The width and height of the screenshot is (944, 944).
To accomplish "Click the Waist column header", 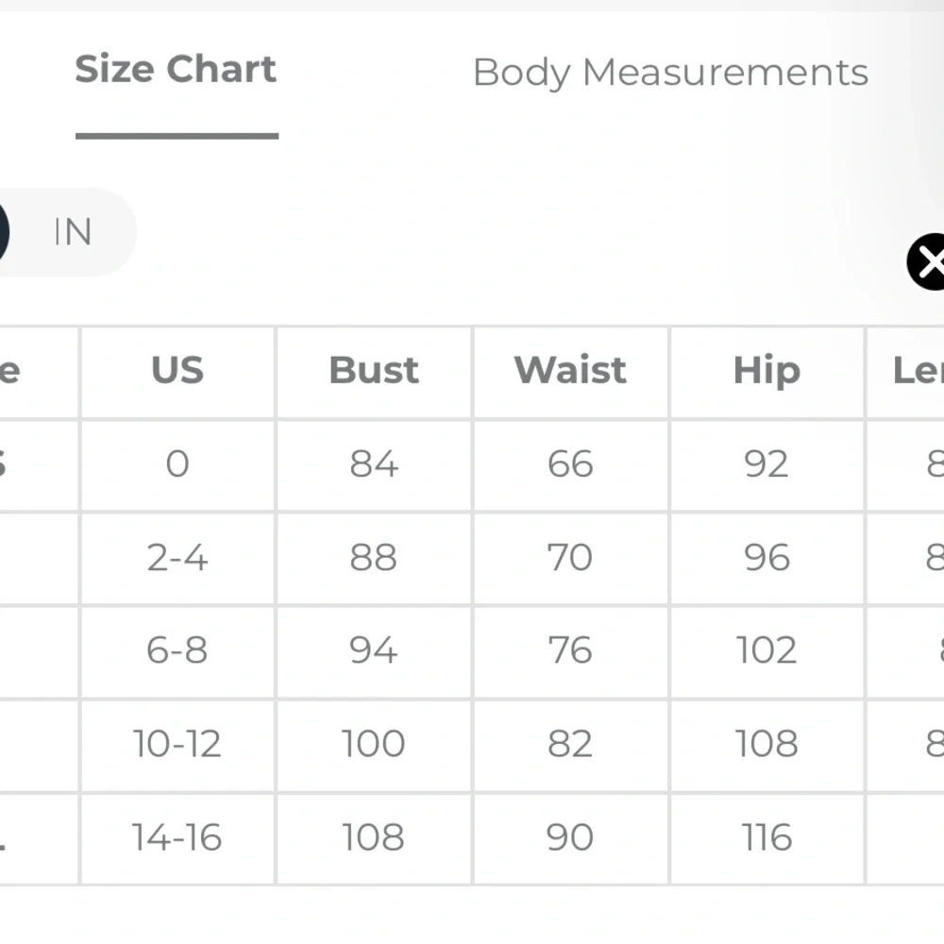I will [x=570, y=371].
